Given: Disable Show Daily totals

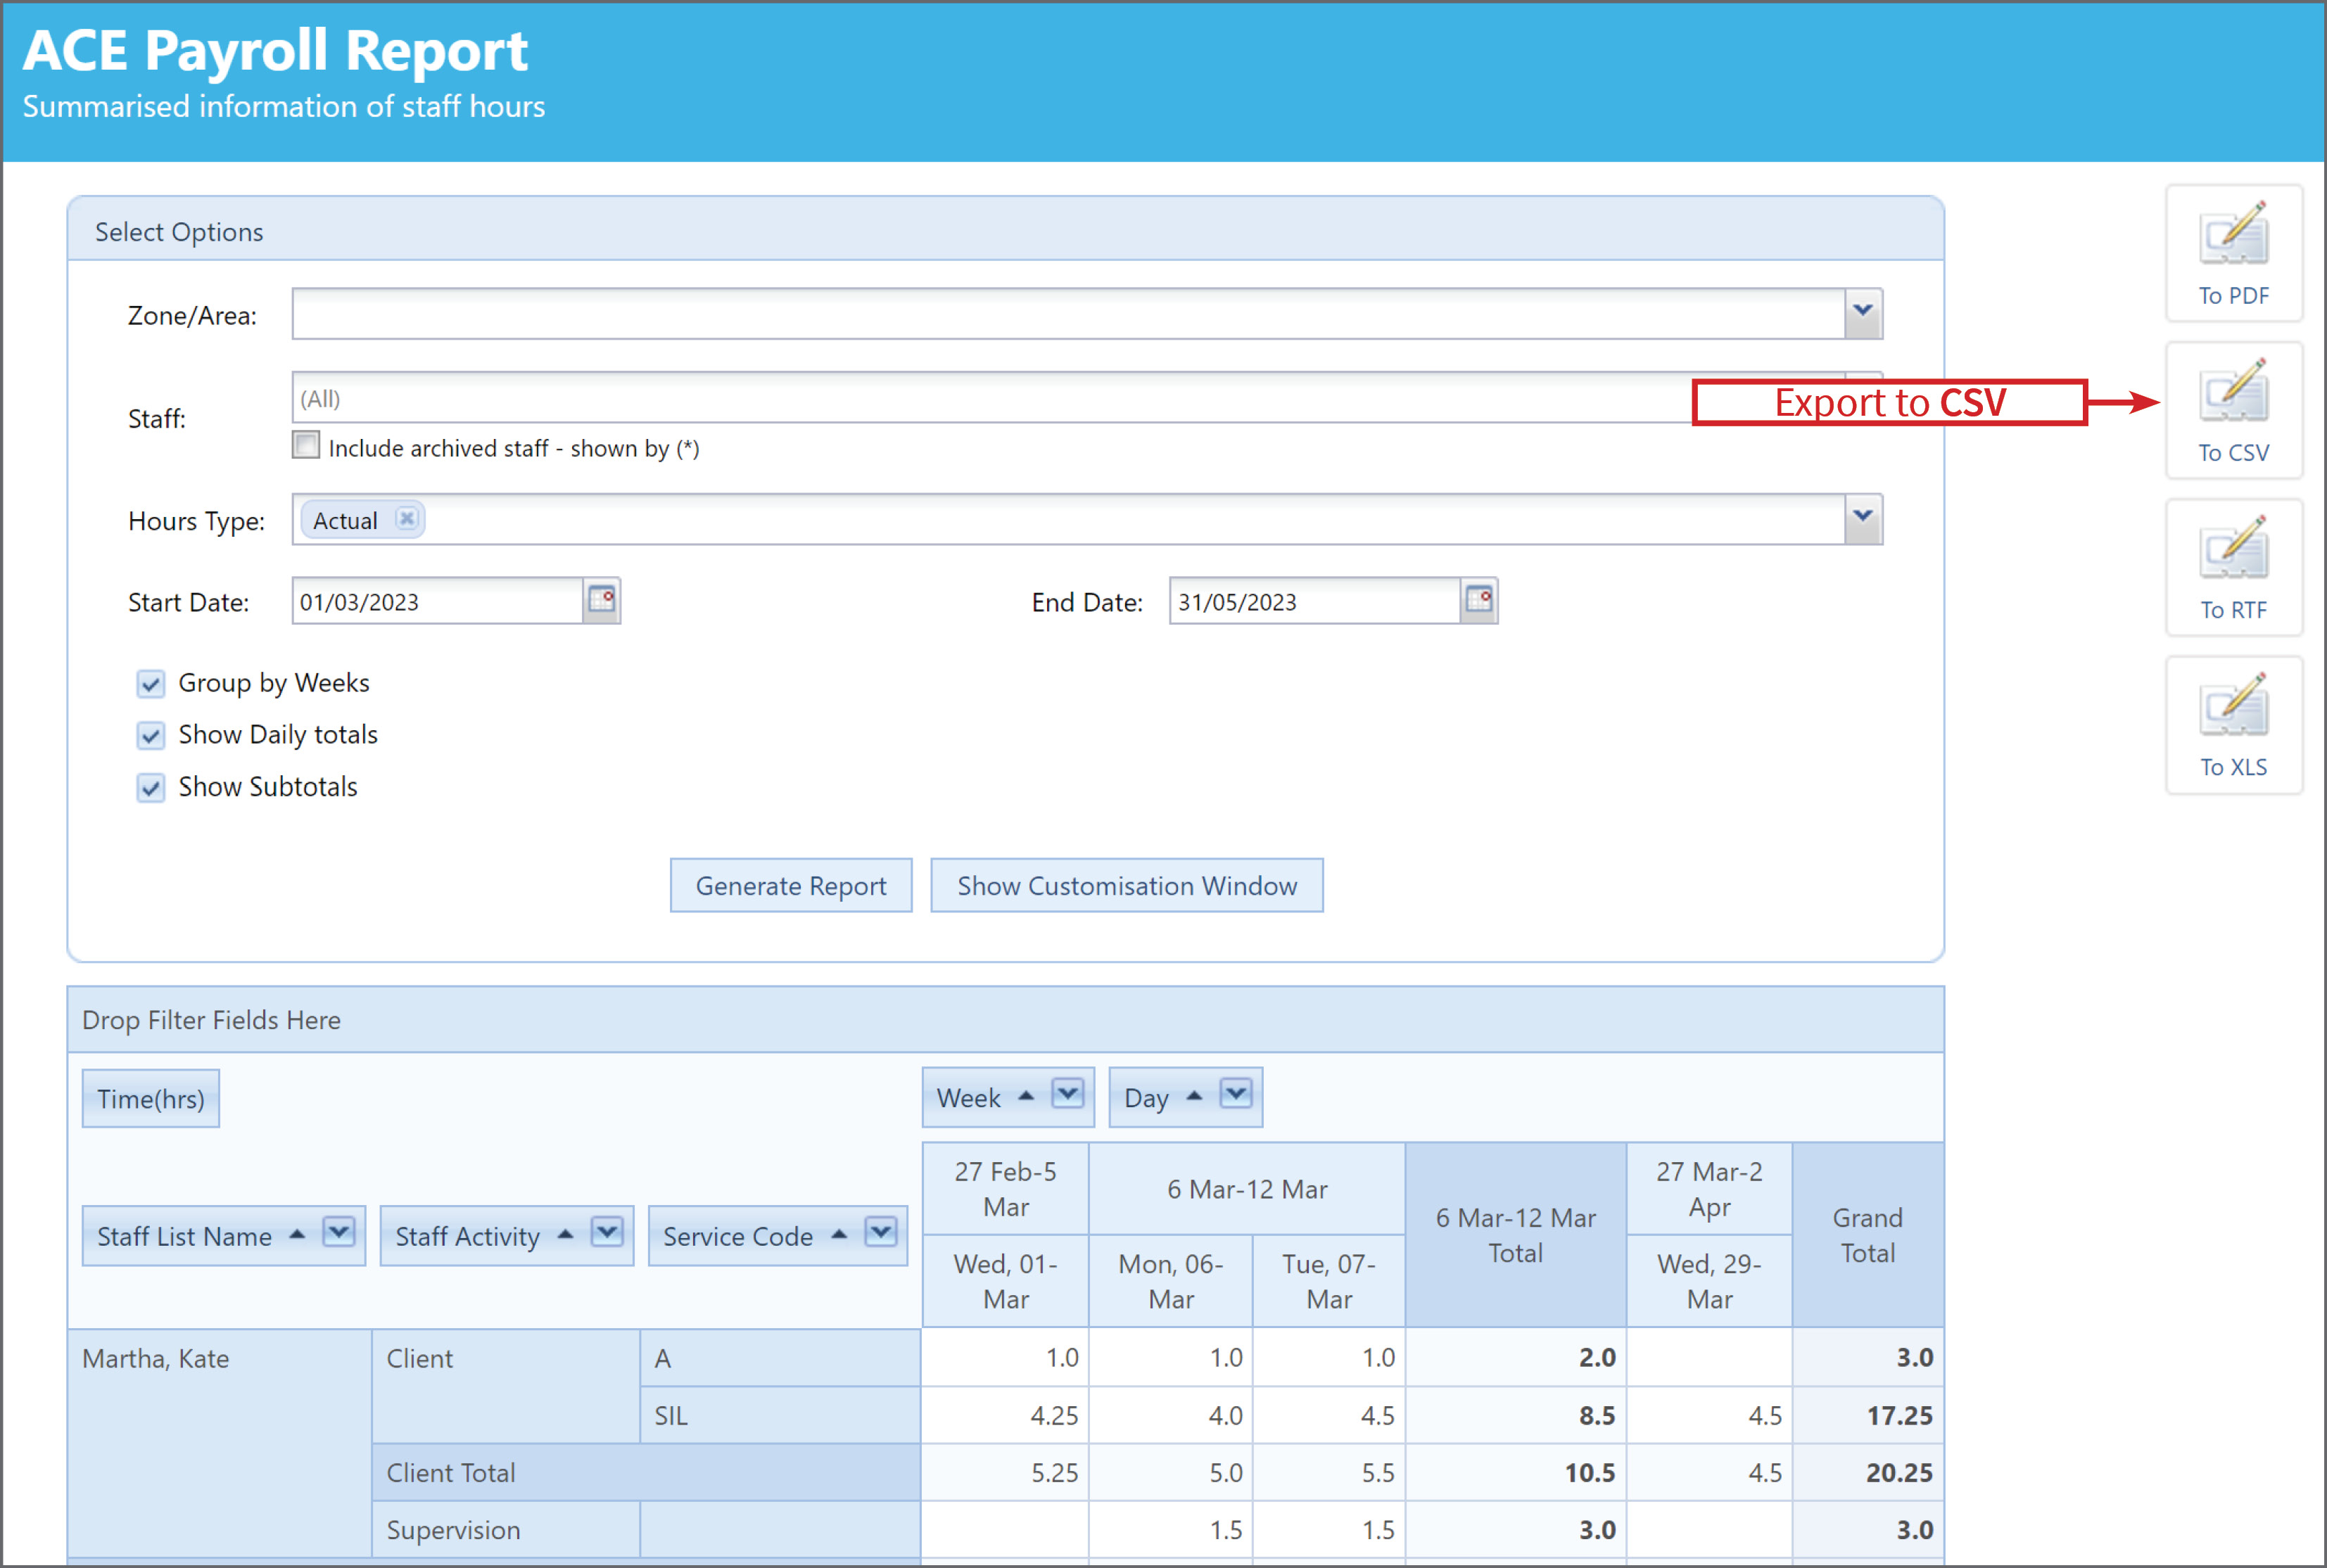Looking at the screenshot, I should coord(151,735).
